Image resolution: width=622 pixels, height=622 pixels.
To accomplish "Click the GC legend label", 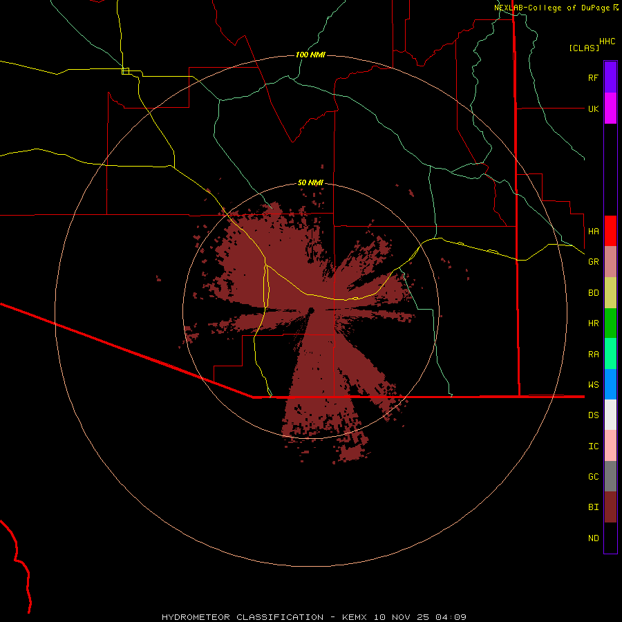I will point(593,476).
